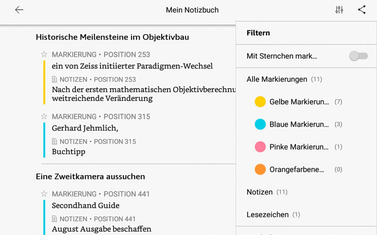Tap the share icon
The height and width of the screenshot is (235, 377).
pyautogui.click(x=362, y=10)
